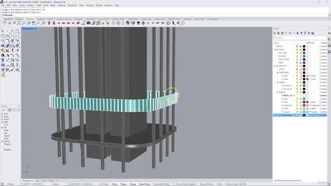Enable the Perp object snap checkbox
Viewport: 331px width, 186px height.
[2, 130]
